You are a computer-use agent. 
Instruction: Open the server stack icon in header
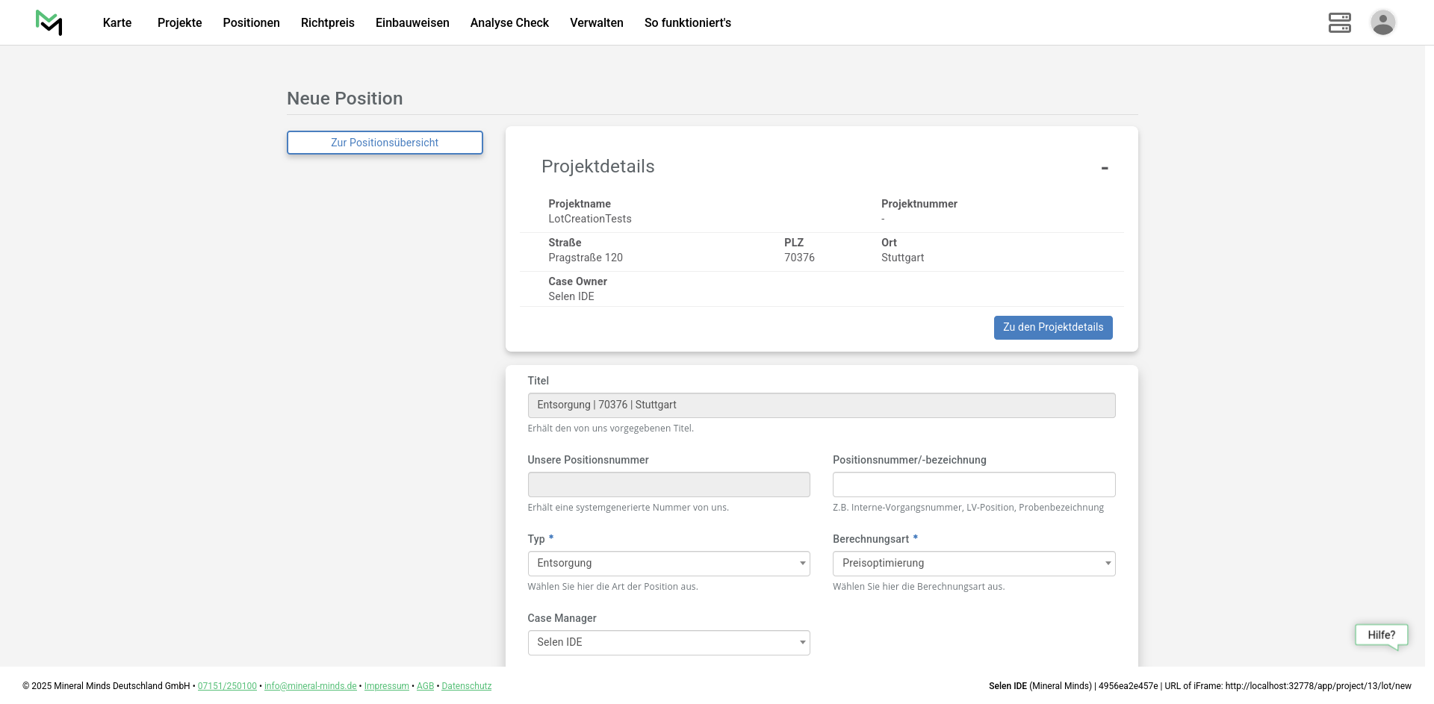(x=1339, y=22)
